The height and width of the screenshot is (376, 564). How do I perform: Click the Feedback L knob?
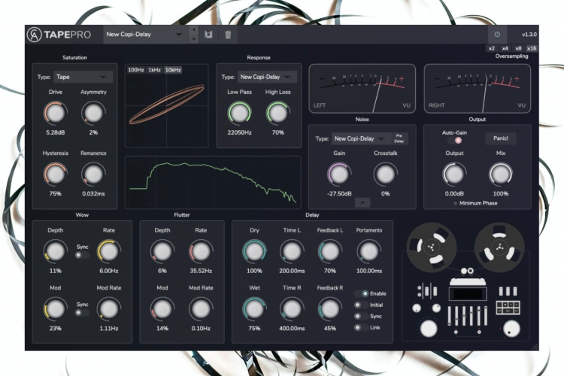click(330, 251)
